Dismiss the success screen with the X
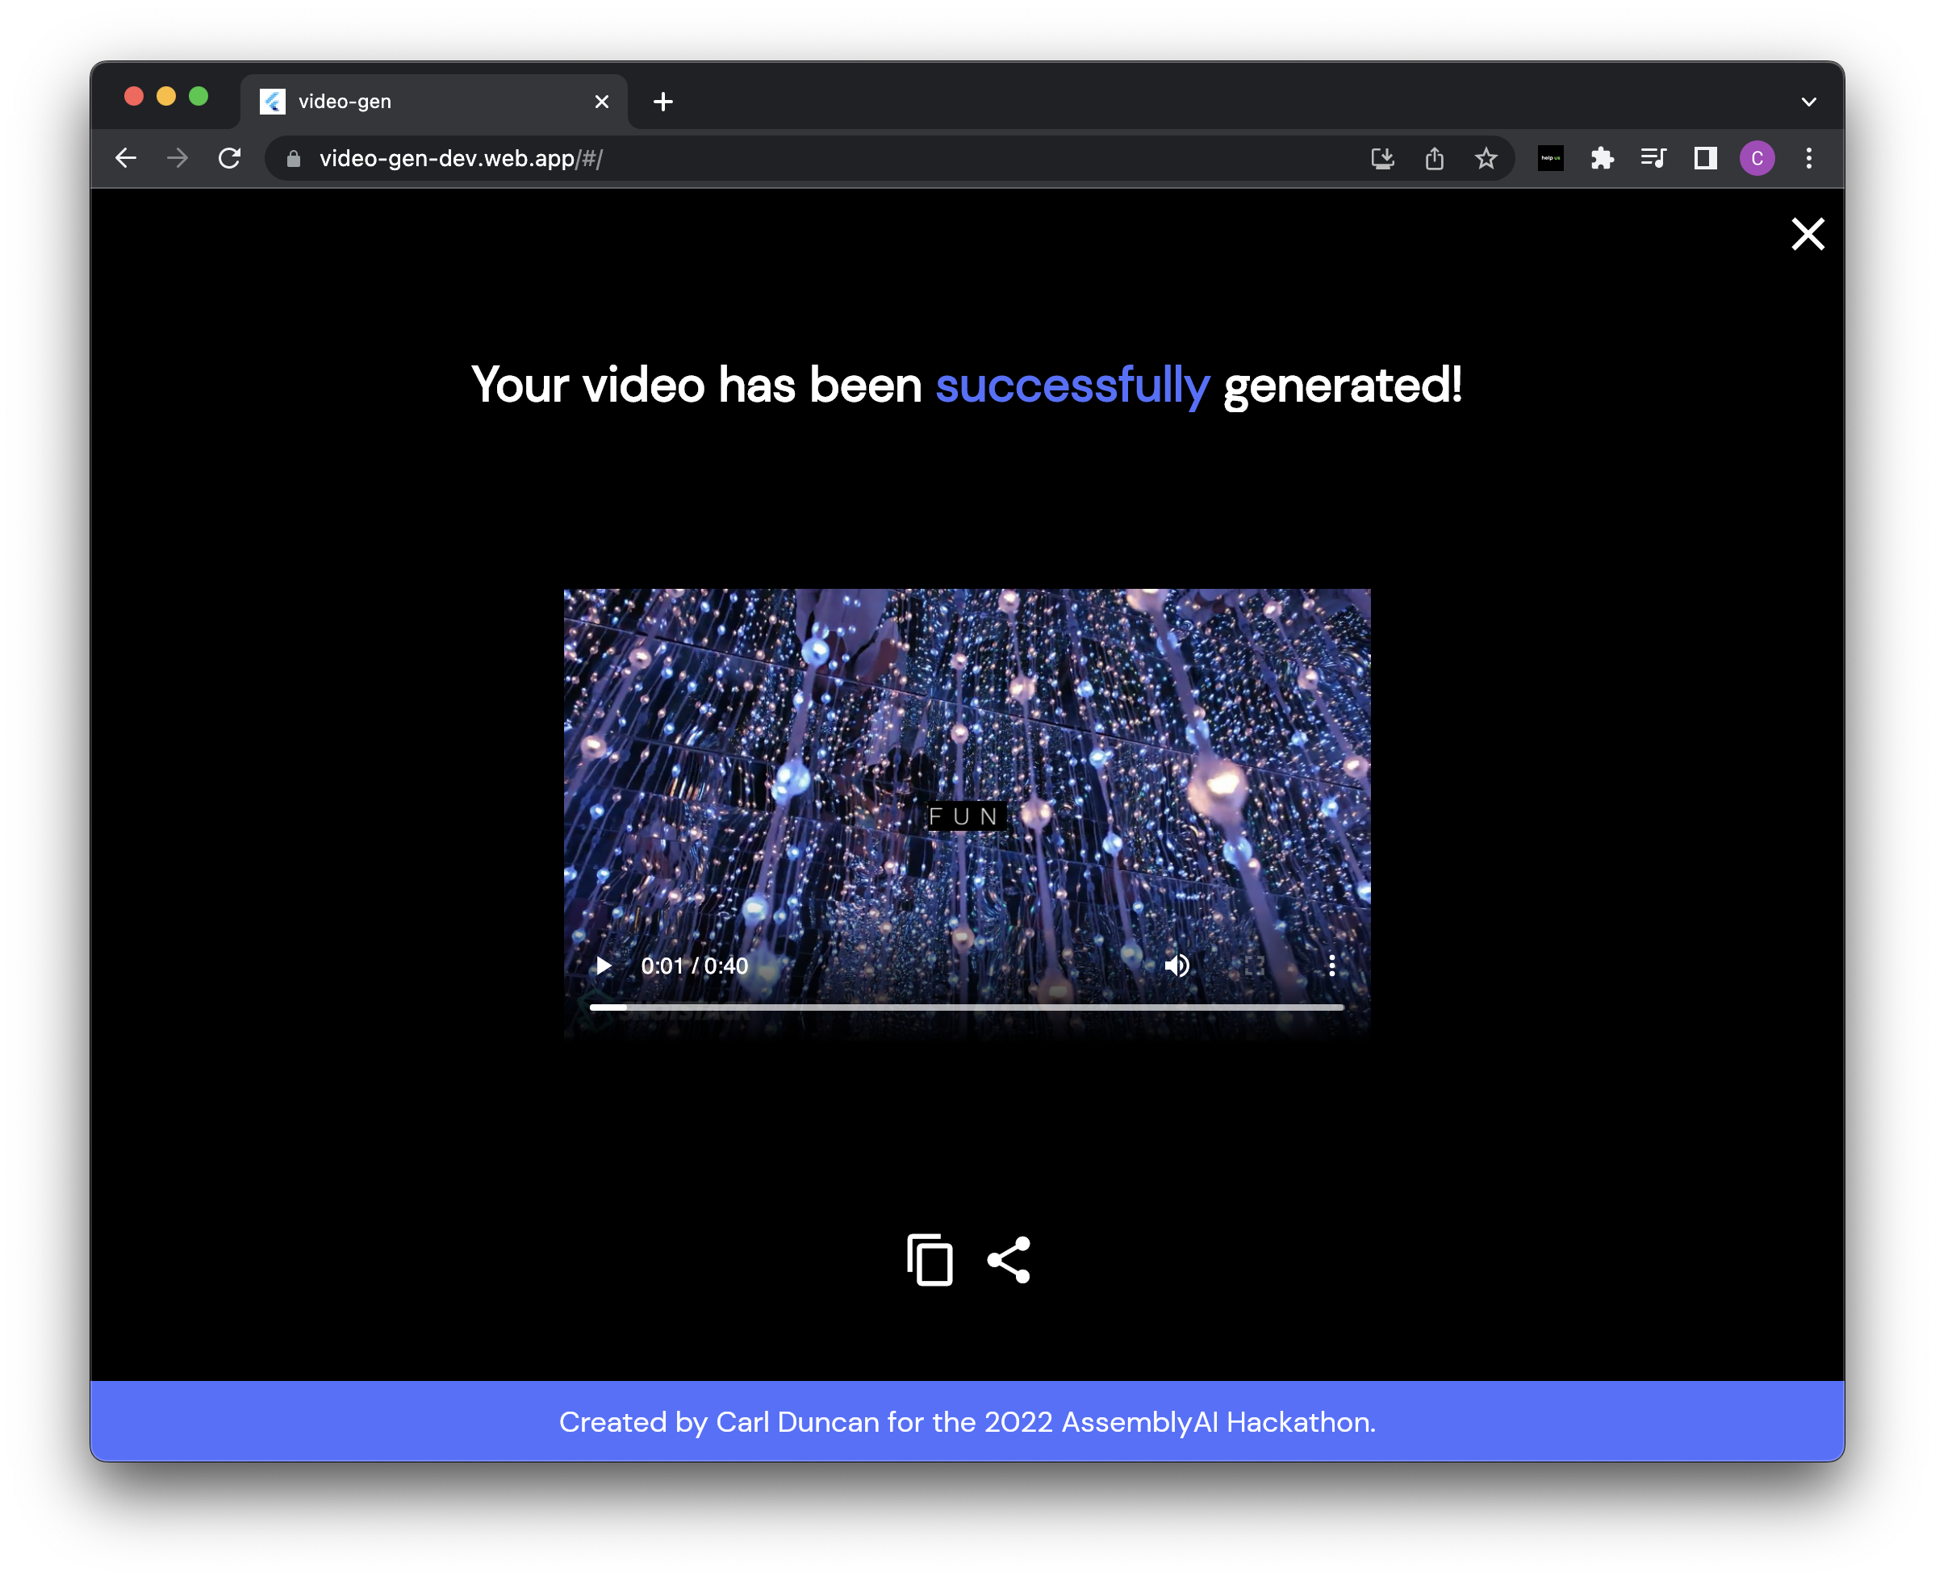1935x1581 pixels. pyautogui.click(x=1807, y=234)
